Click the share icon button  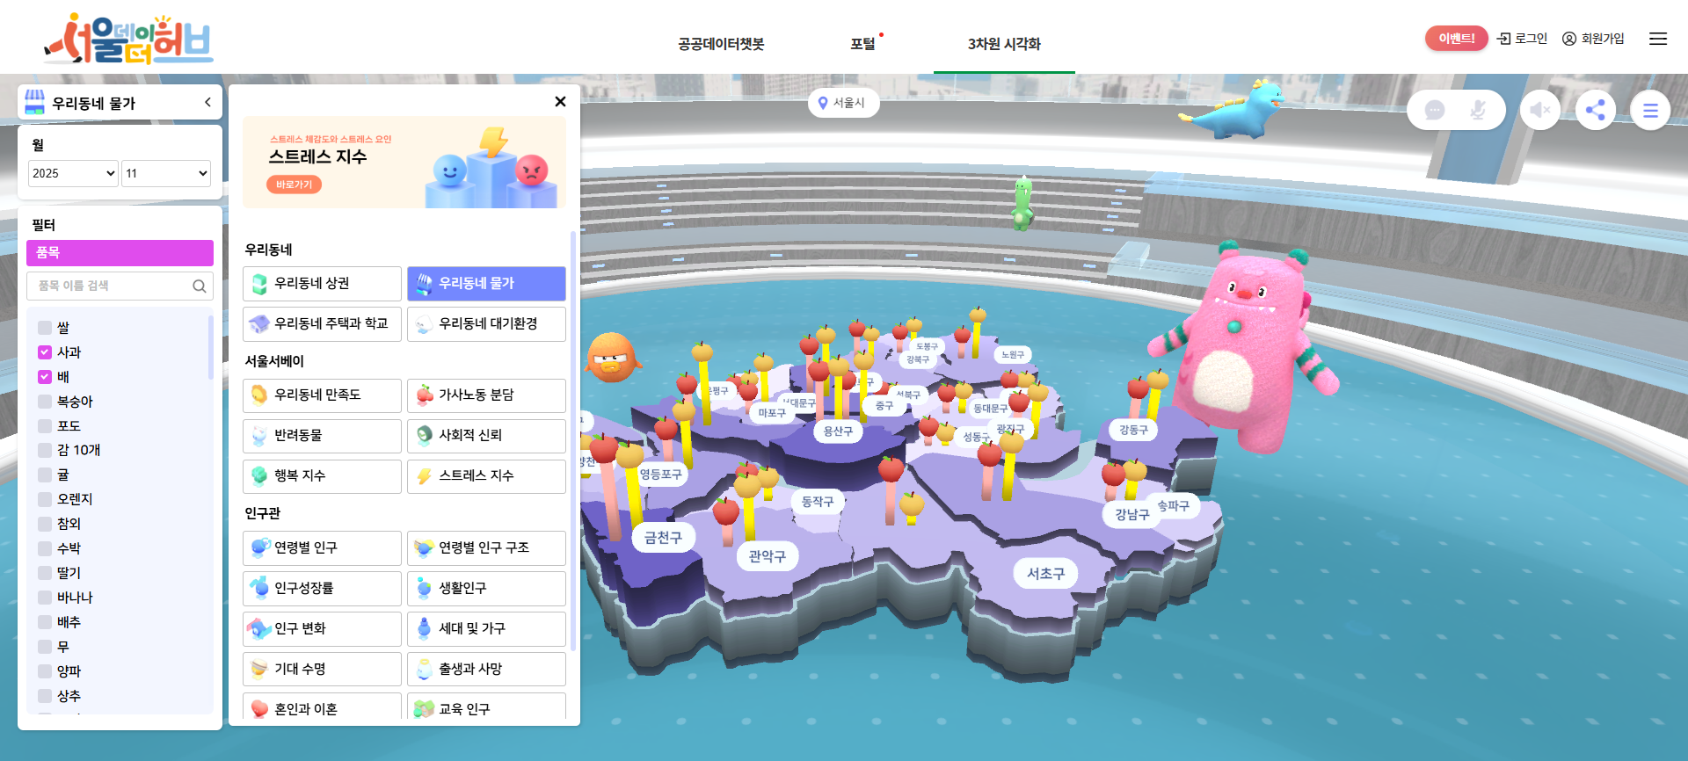[x=1595, y=111]
